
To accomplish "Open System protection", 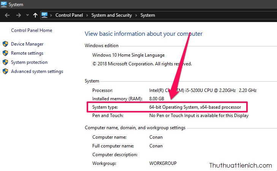I will [x=29, y=62].
